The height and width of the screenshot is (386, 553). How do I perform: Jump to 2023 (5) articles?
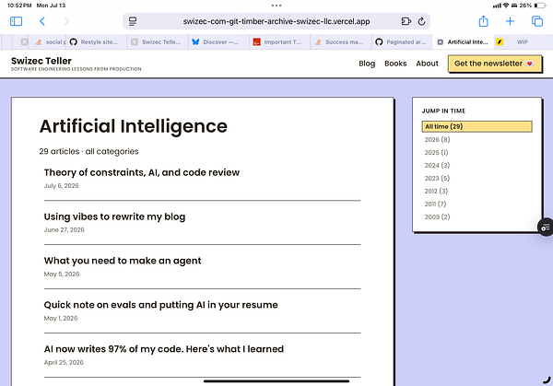[x=437, y=179]
